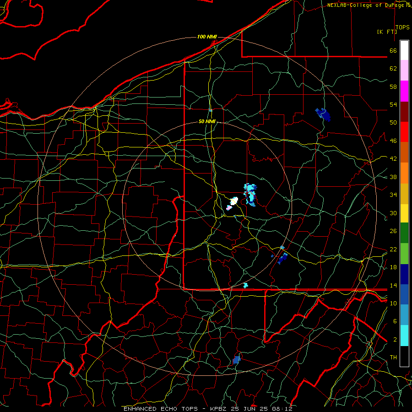Click the '100 NMI' range ring label
Image resolution: width=412 pixels, height=412 pixels.
(207, 37)
